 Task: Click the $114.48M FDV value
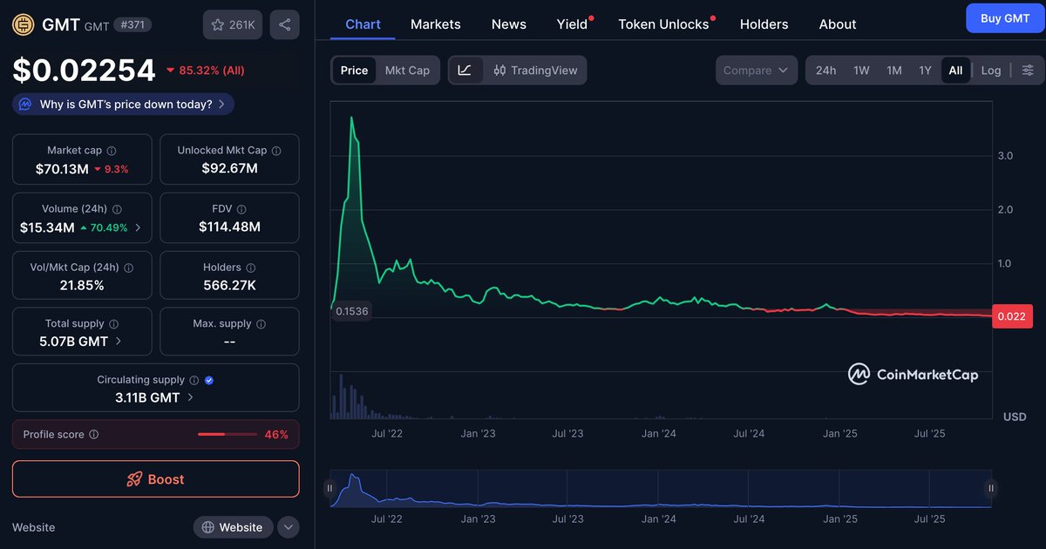[x=229, y=227]
